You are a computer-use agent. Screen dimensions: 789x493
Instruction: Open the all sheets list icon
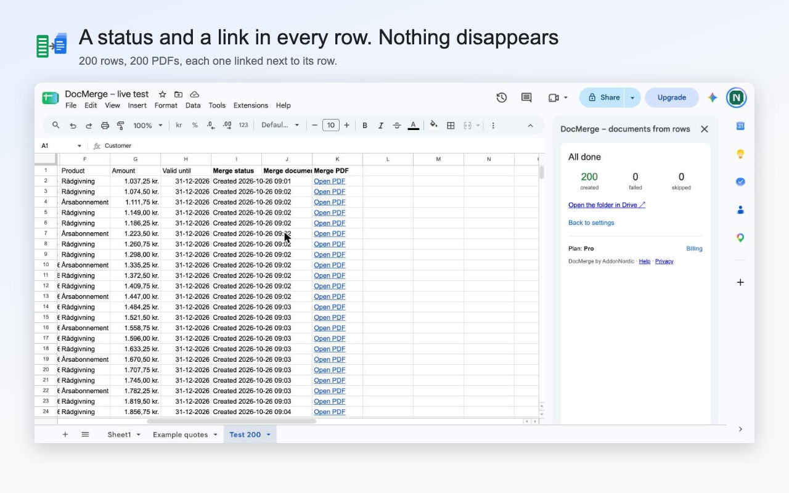point(85,434)
